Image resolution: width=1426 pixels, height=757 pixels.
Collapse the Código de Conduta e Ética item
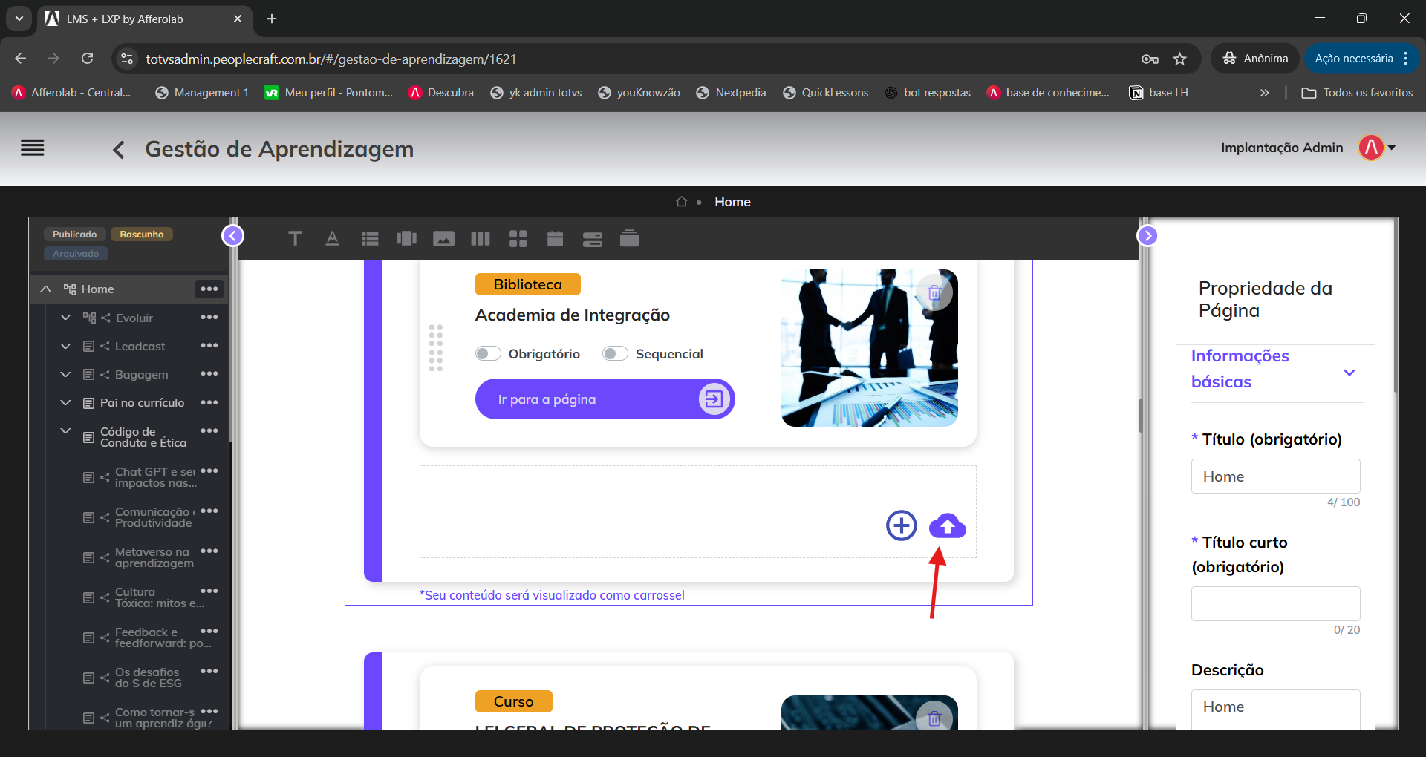pyautogui.click(x=65, y=430)
